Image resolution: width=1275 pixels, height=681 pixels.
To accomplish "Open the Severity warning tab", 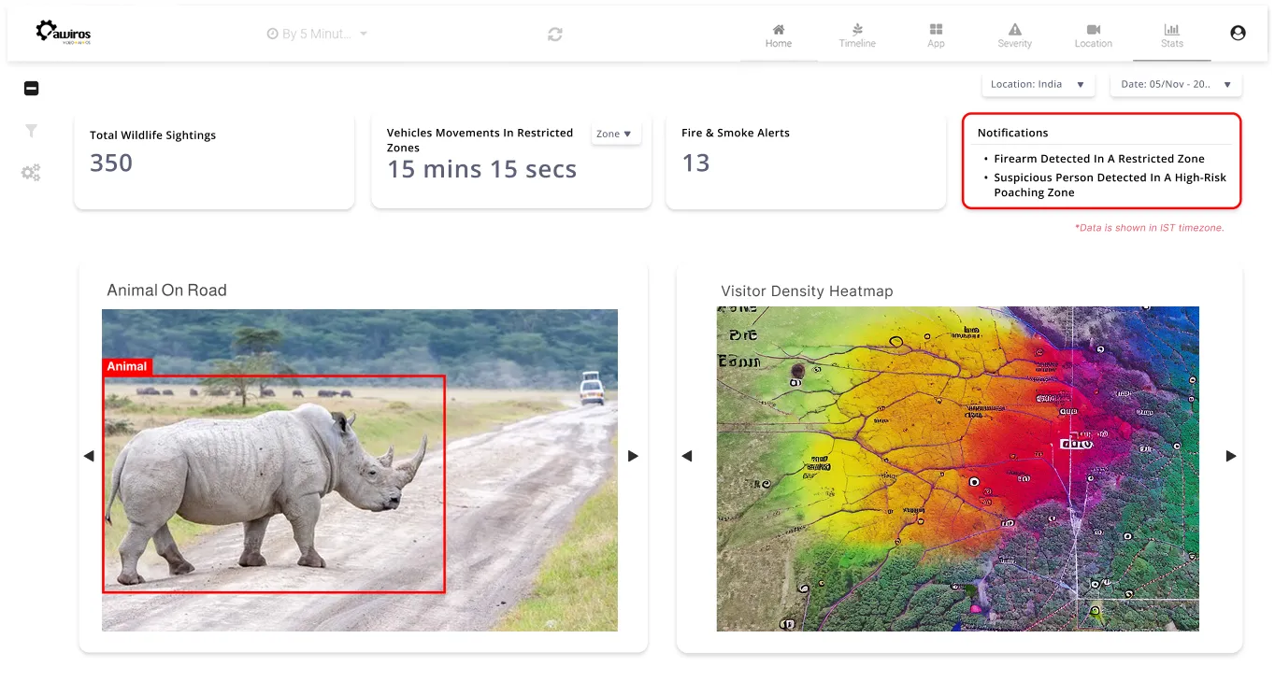I will [1014, 35].
